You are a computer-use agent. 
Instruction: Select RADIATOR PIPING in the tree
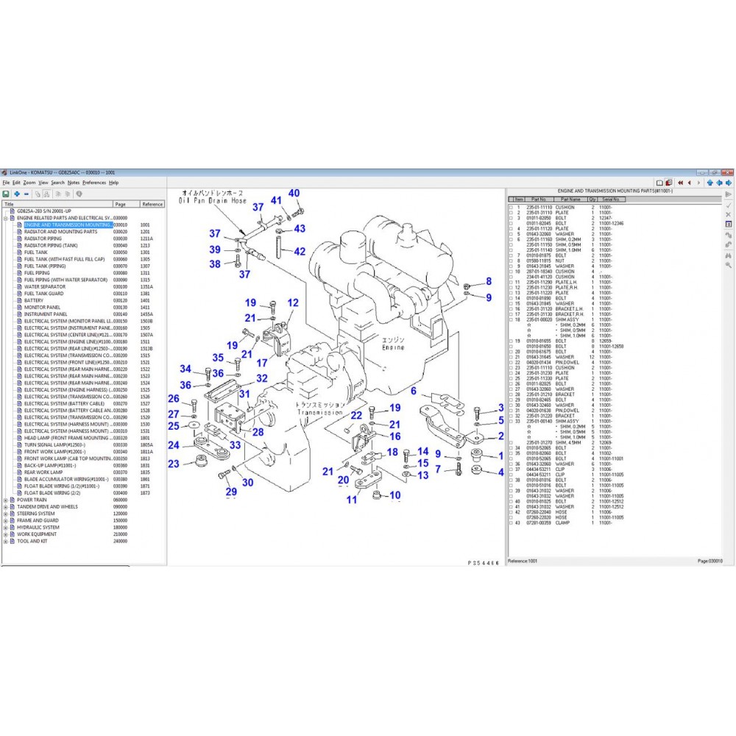[x=43, y=238]
